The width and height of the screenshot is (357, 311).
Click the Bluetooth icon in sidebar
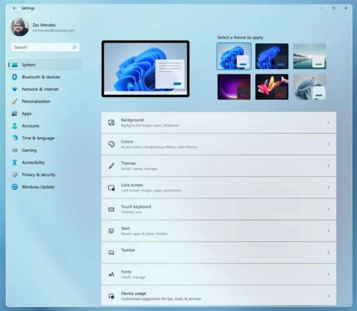click(15, 77)
